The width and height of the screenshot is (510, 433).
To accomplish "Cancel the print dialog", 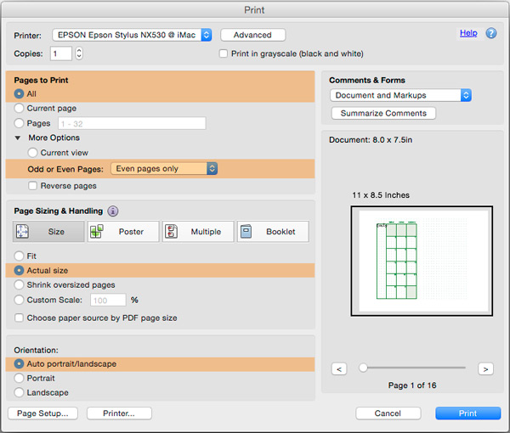I will [388, 413].
